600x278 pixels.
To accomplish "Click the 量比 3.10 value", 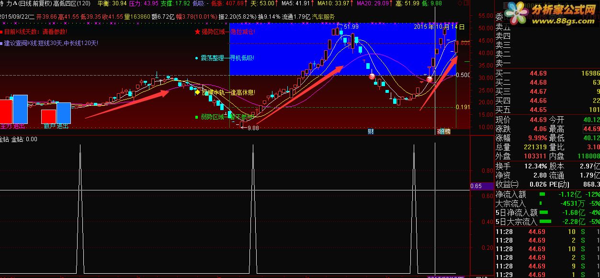I will [x=593, y=147].
